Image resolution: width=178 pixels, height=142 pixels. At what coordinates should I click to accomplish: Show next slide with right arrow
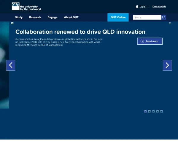(x=167, y=65)
